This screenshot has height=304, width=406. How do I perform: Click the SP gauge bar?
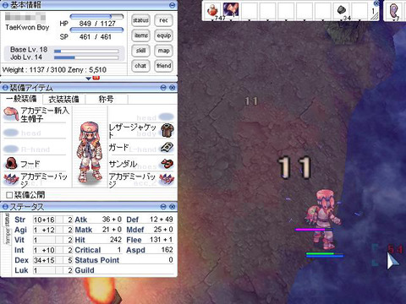pos(96,30)
